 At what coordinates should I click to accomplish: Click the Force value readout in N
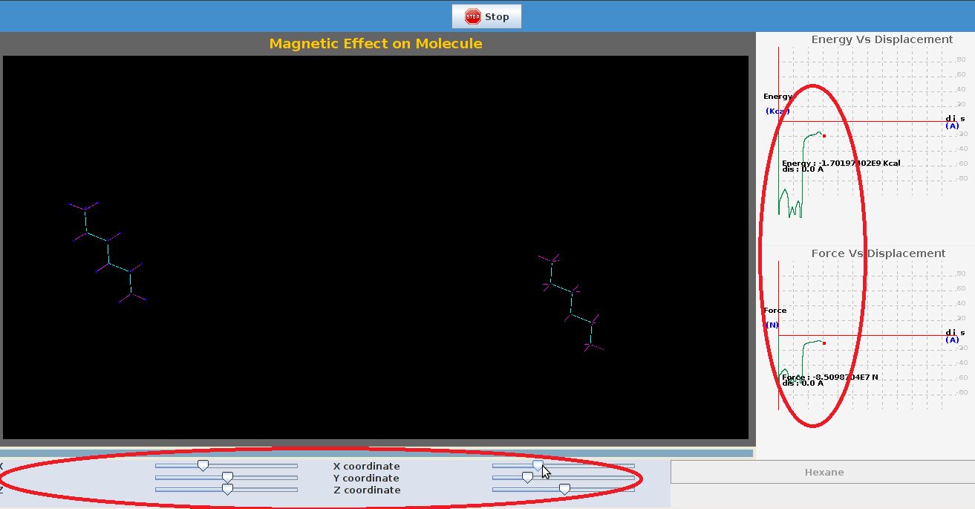[x=829, y=377]
